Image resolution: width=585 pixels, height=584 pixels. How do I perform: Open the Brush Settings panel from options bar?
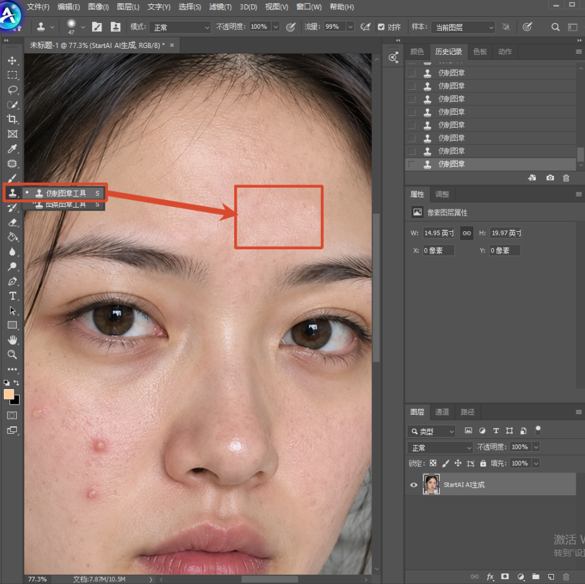tap(97, 27)
